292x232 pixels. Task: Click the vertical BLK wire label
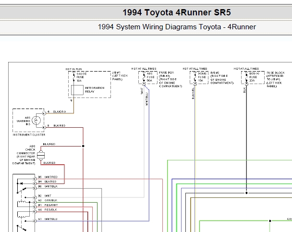244,90
